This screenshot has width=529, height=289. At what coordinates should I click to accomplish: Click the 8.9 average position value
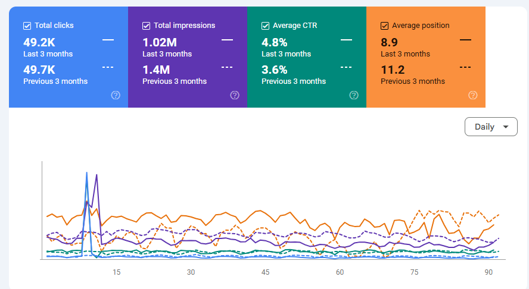(x=390, y=42)
